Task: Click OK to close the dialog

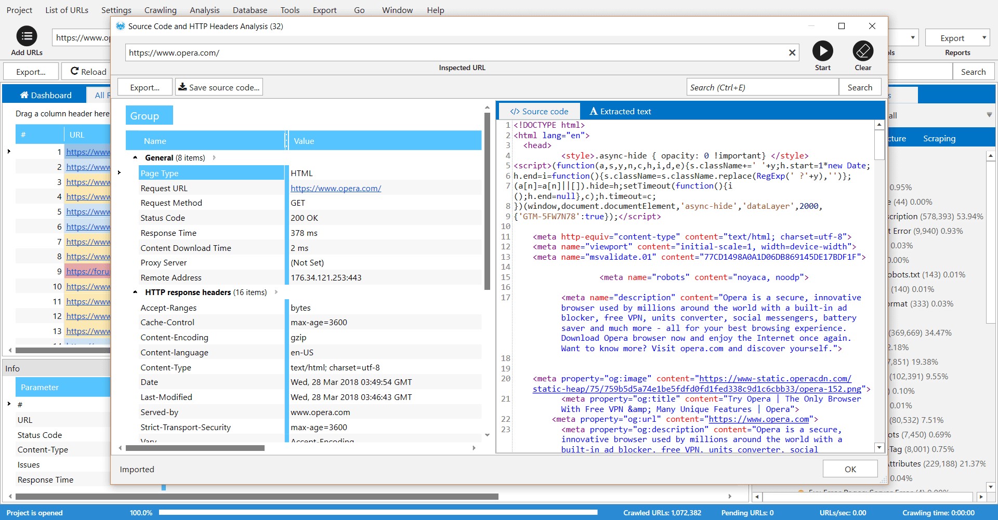Action: tap(850, 469)
